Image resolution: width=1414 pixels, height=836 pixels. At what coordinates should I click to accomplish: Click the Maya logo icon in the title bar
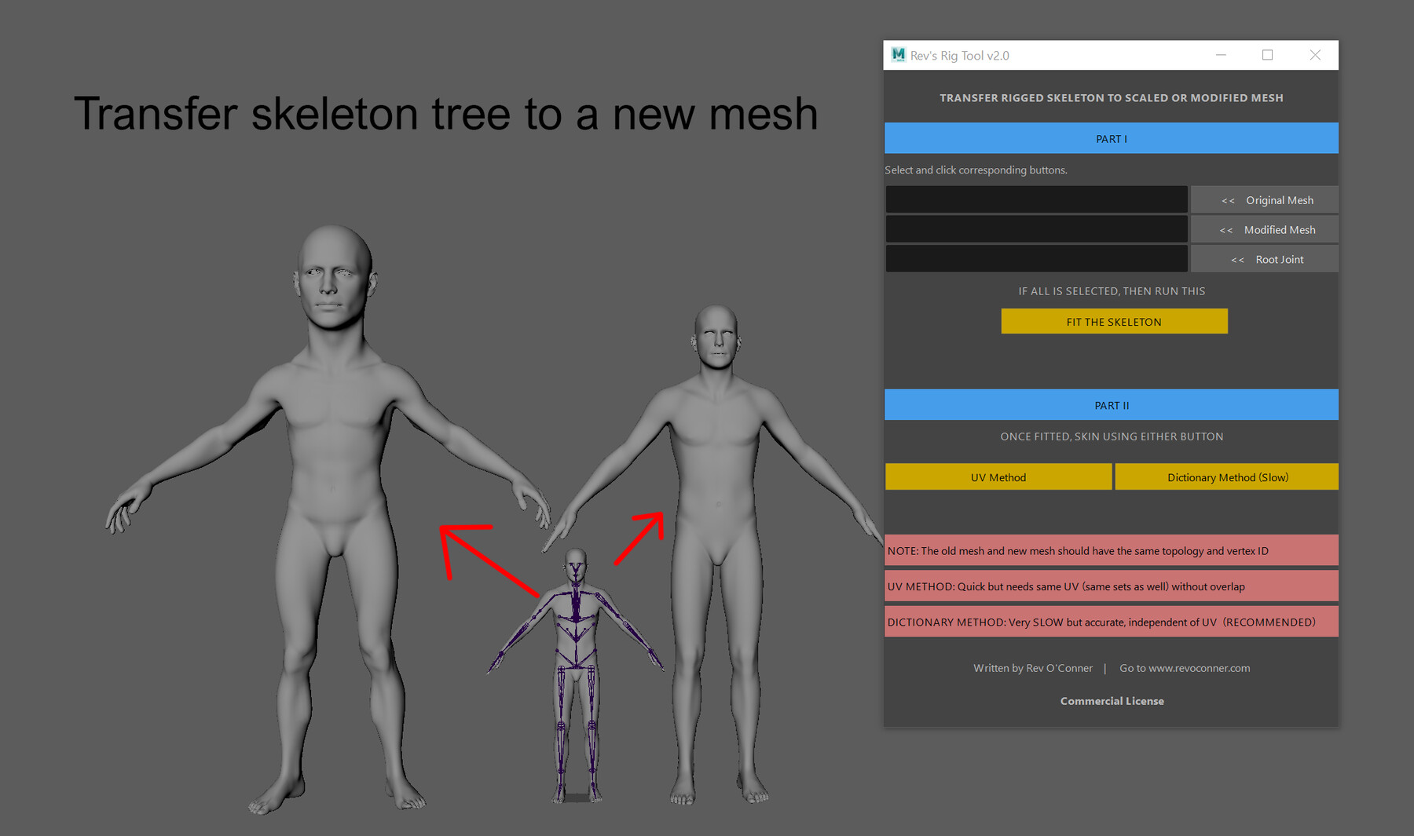click(898, 55)
